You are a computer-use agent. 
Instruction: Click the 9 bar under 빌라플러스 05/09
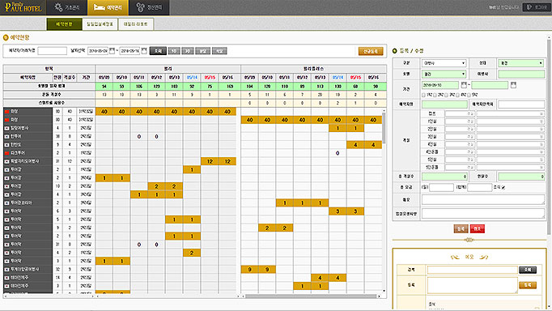tap(249, 270)
